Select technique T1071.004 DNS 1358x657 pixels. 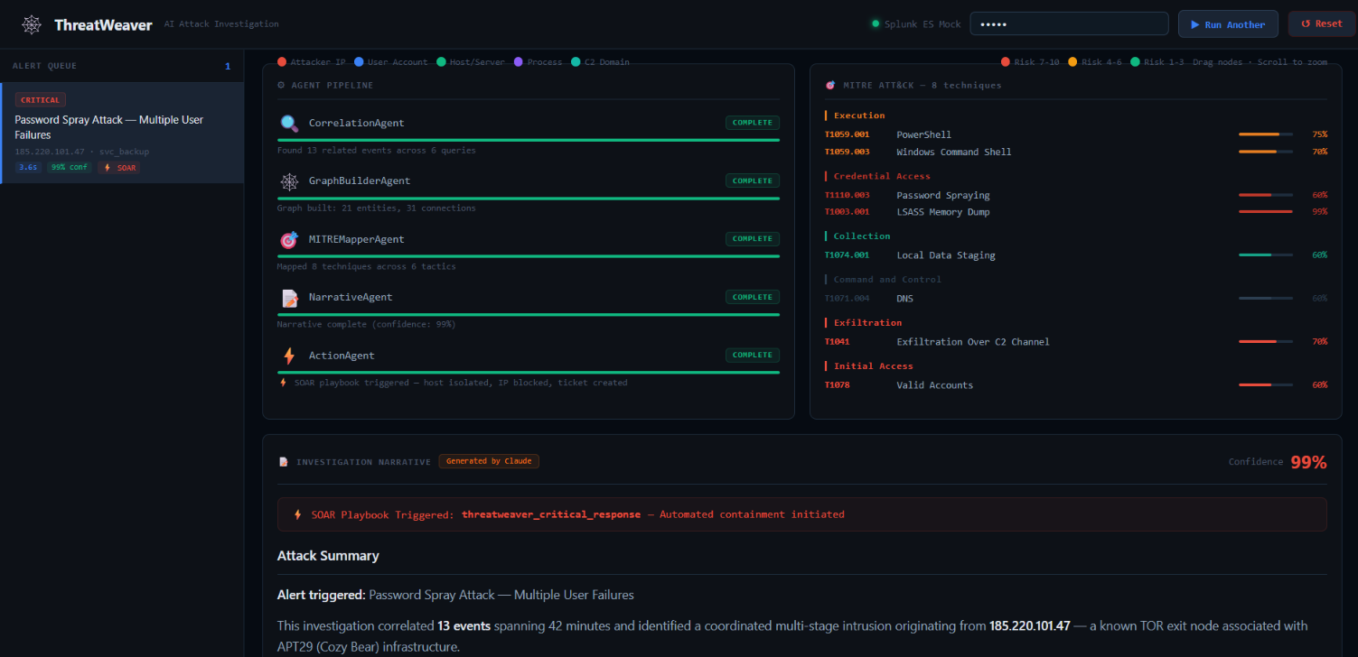click(1075, 298)
